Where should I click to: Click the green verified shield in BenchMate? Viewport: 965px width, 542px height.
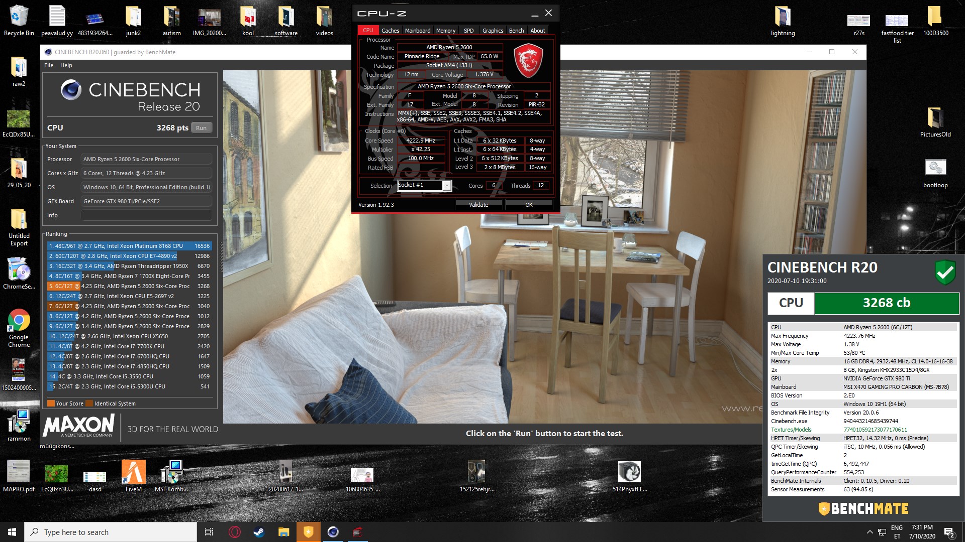pyautogui.click(x=945, y=273)
